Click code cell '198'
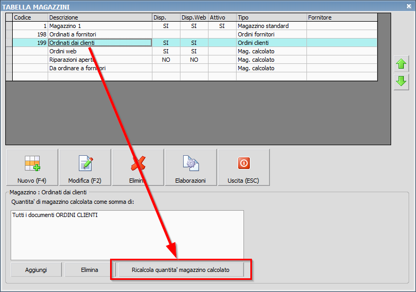 30,34
